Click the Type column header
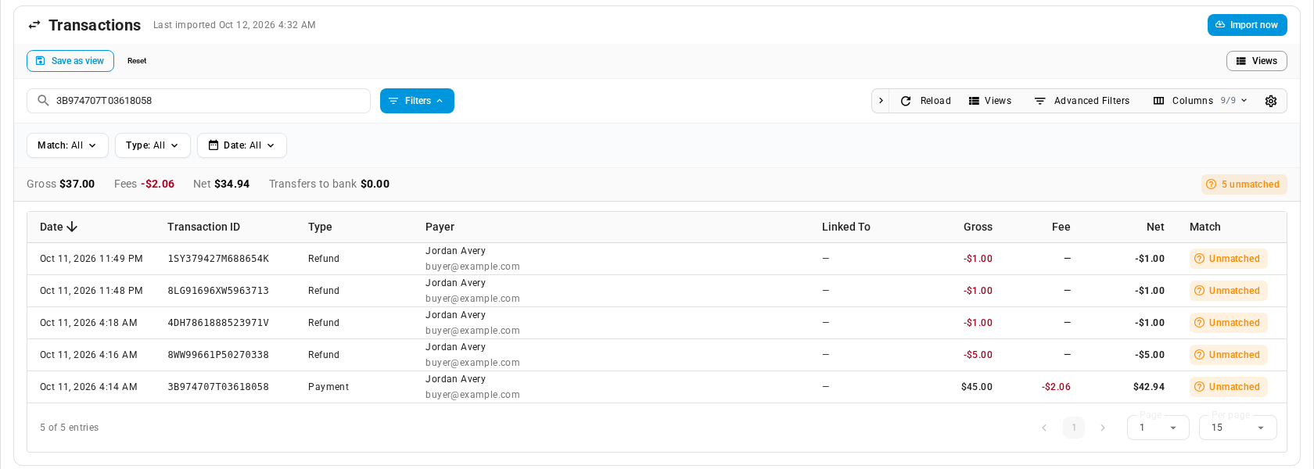The height and width of the screenshot is (469, 1314). pos(320,227)
